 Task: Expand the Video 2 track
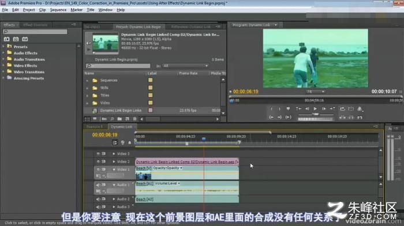(114, 162)
